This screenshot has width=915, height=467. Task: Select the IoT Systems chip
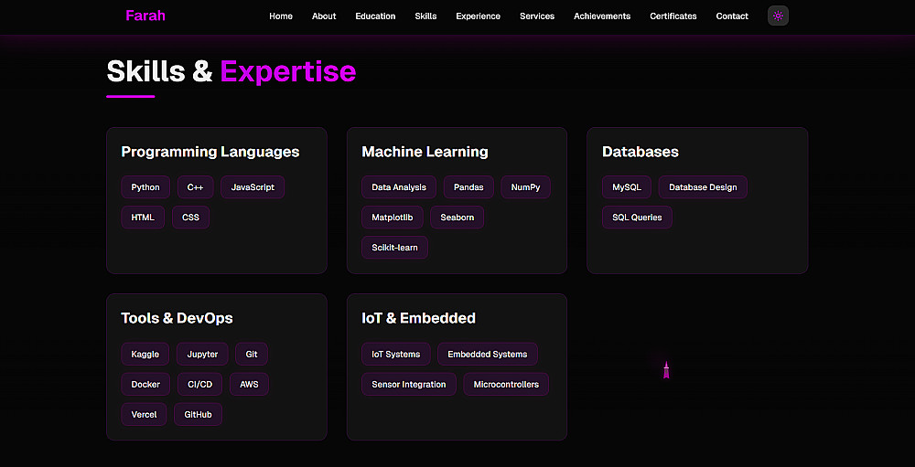[x=395, y=354]
